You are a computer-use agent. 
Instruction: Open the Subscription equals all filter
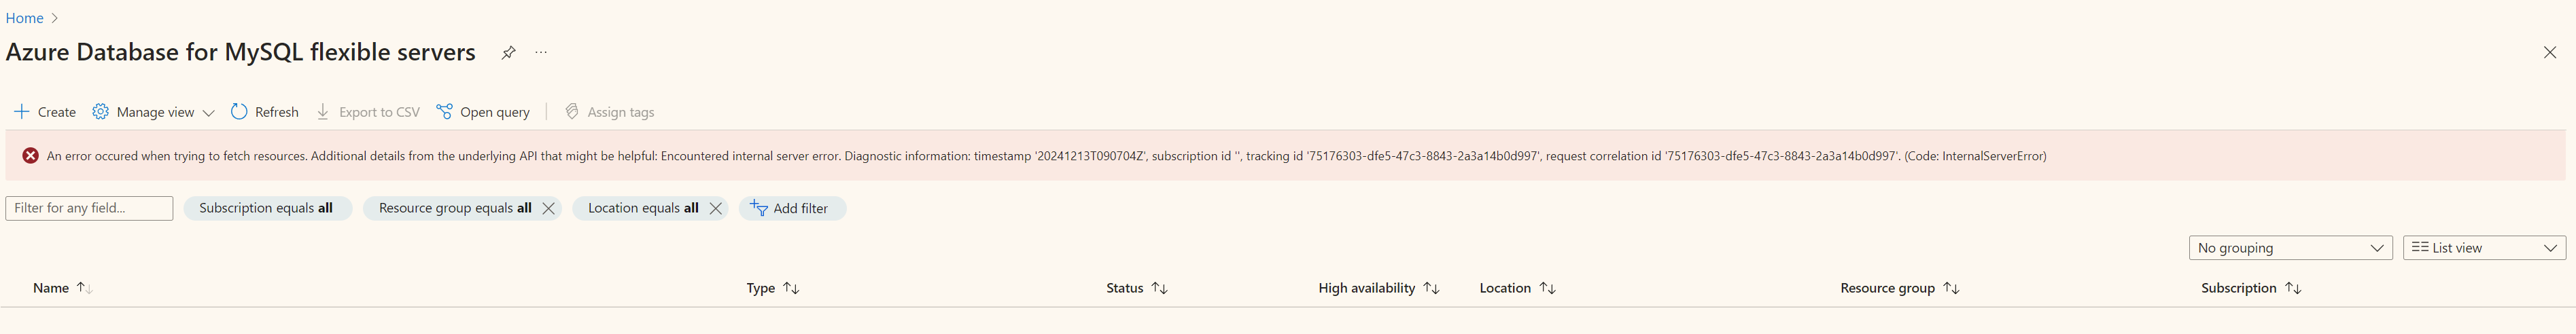pos(267,208)
